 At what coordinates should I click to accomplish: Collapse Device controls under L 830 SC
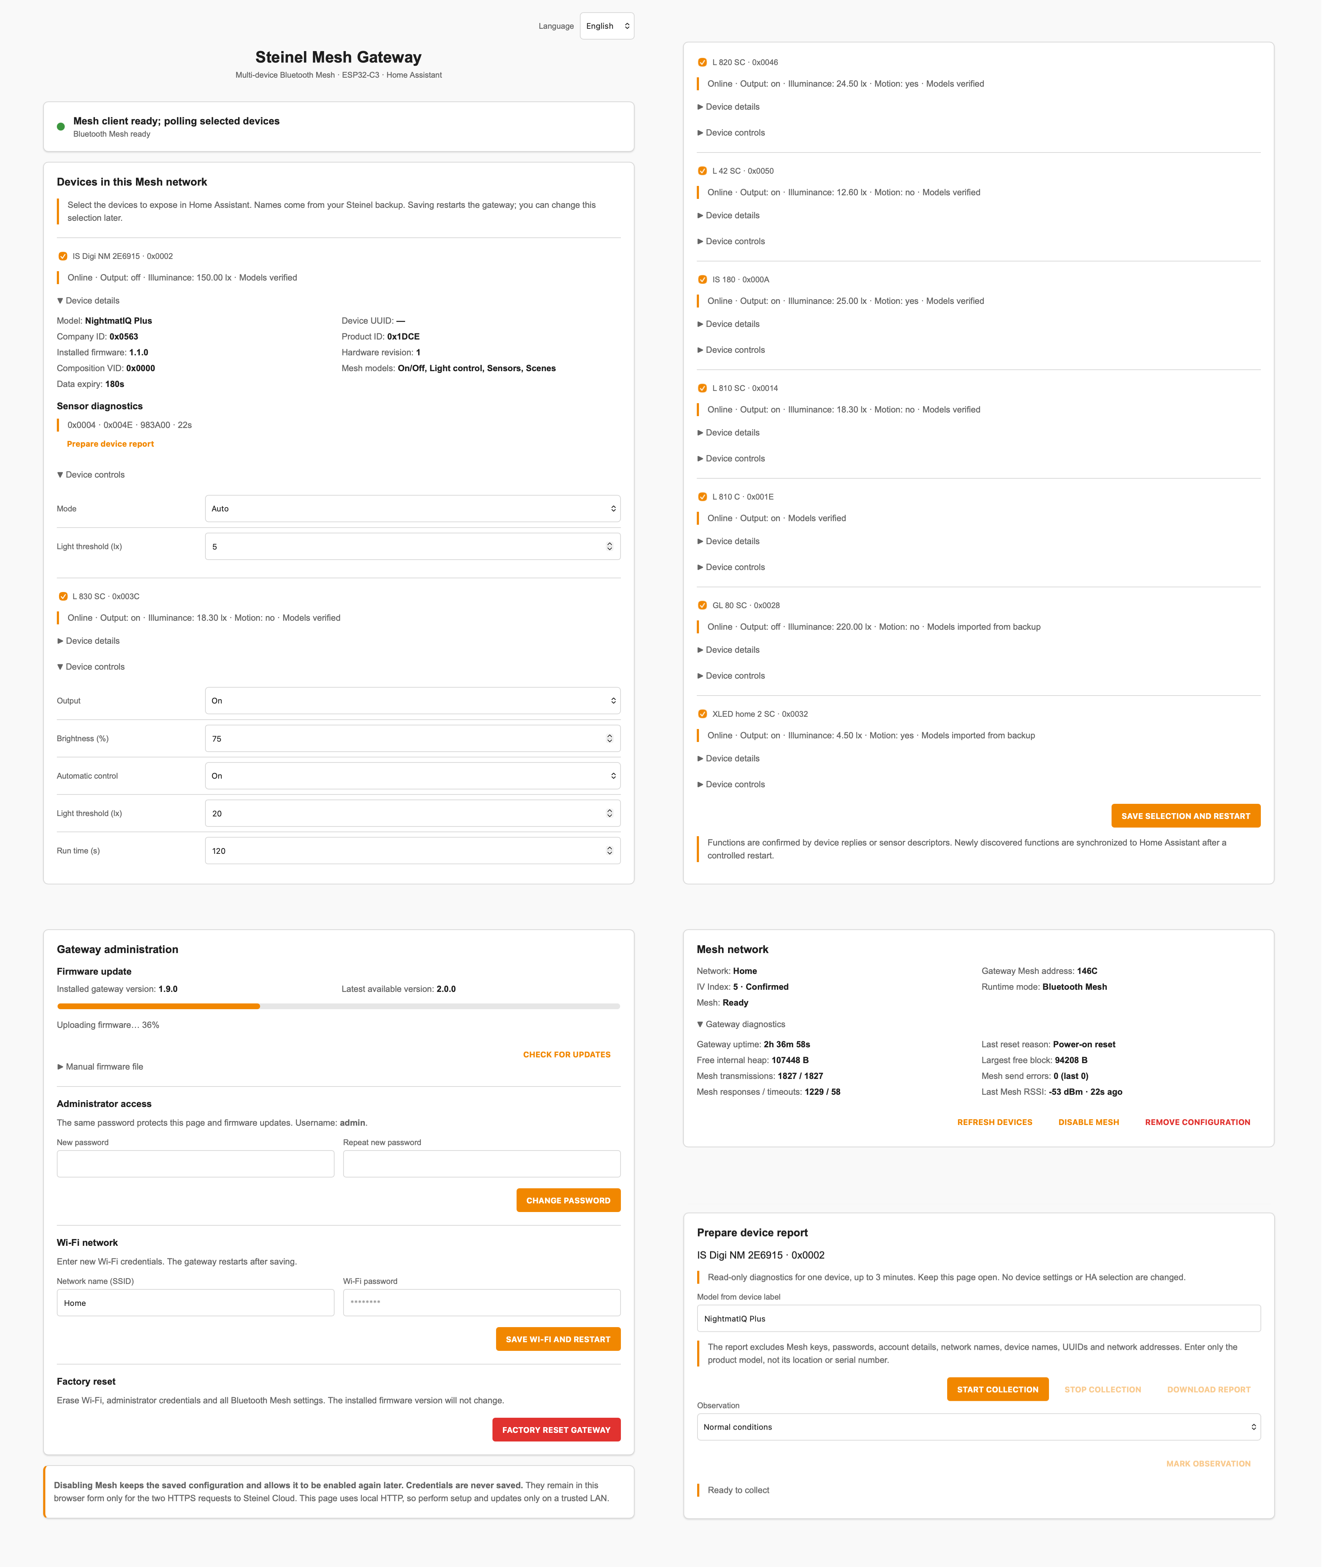coord(91,667)
